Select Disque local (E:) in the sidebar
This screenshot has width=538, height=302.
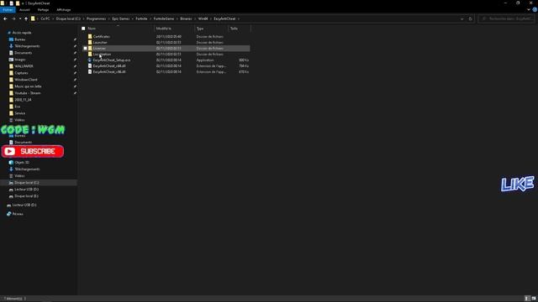pyautogui.click(x=26, y=195)
